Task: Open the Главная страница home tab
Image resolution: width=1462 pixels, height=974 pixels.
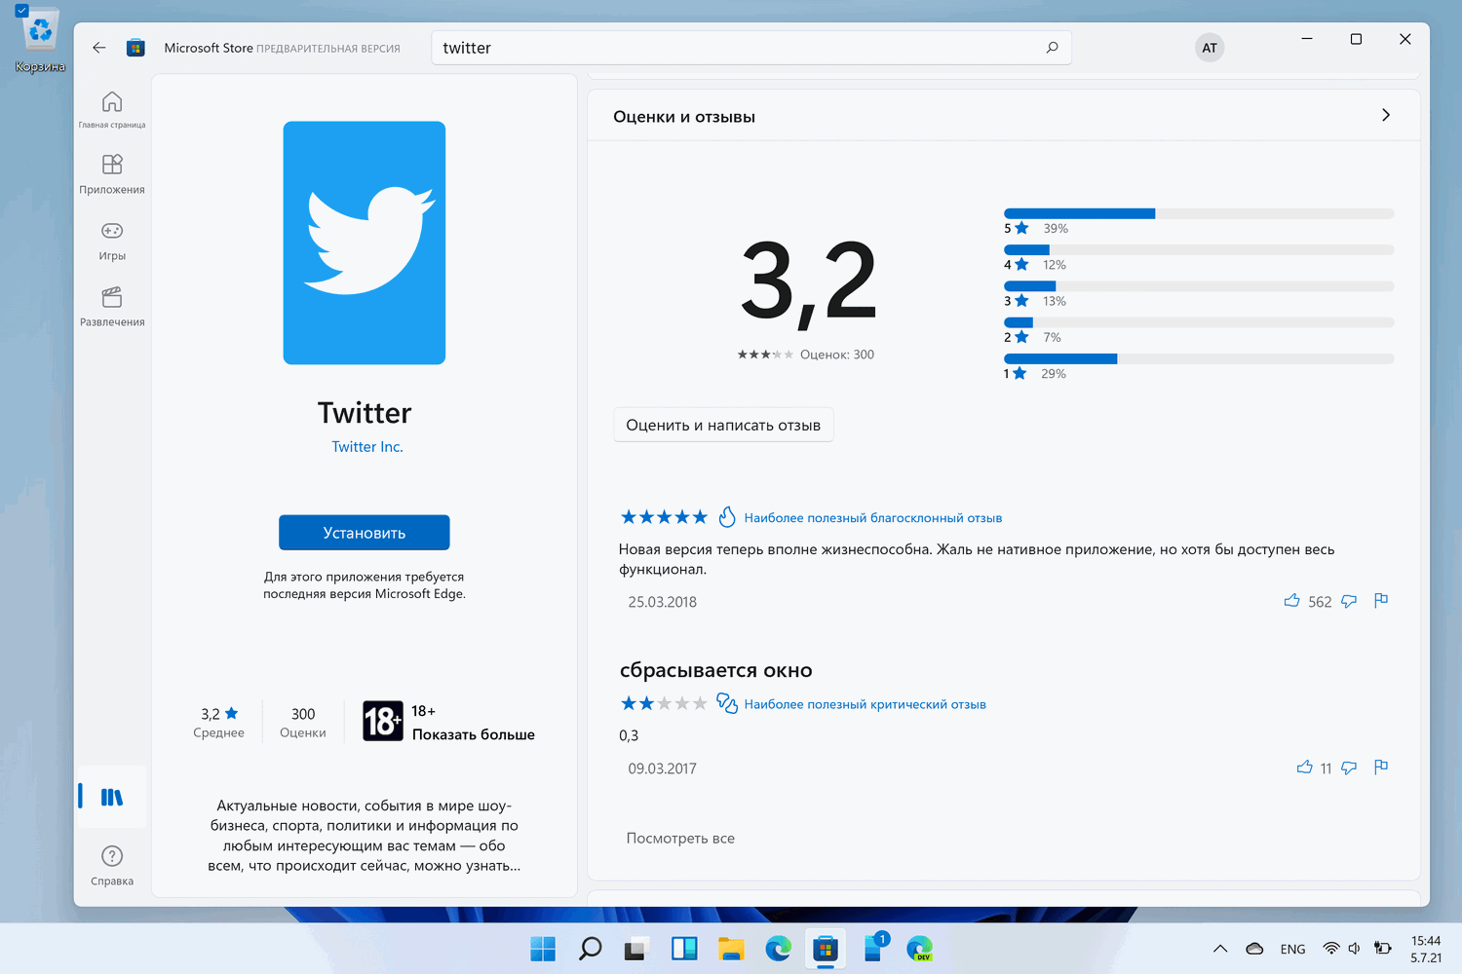Action: tap(112, 110)
